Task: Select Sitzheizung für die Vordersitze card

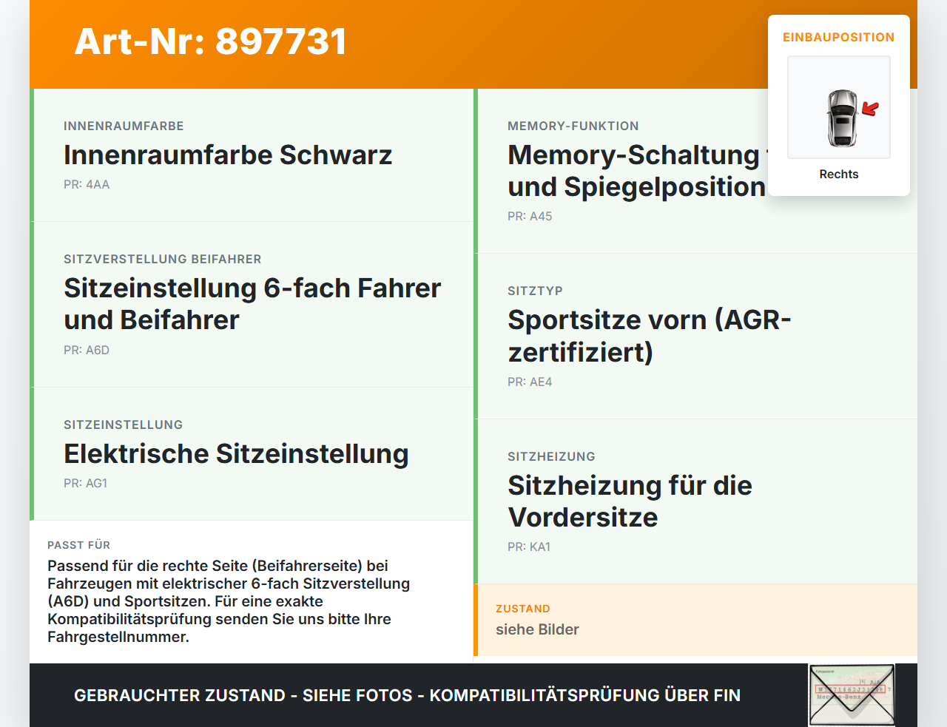Action: (695, 501)
